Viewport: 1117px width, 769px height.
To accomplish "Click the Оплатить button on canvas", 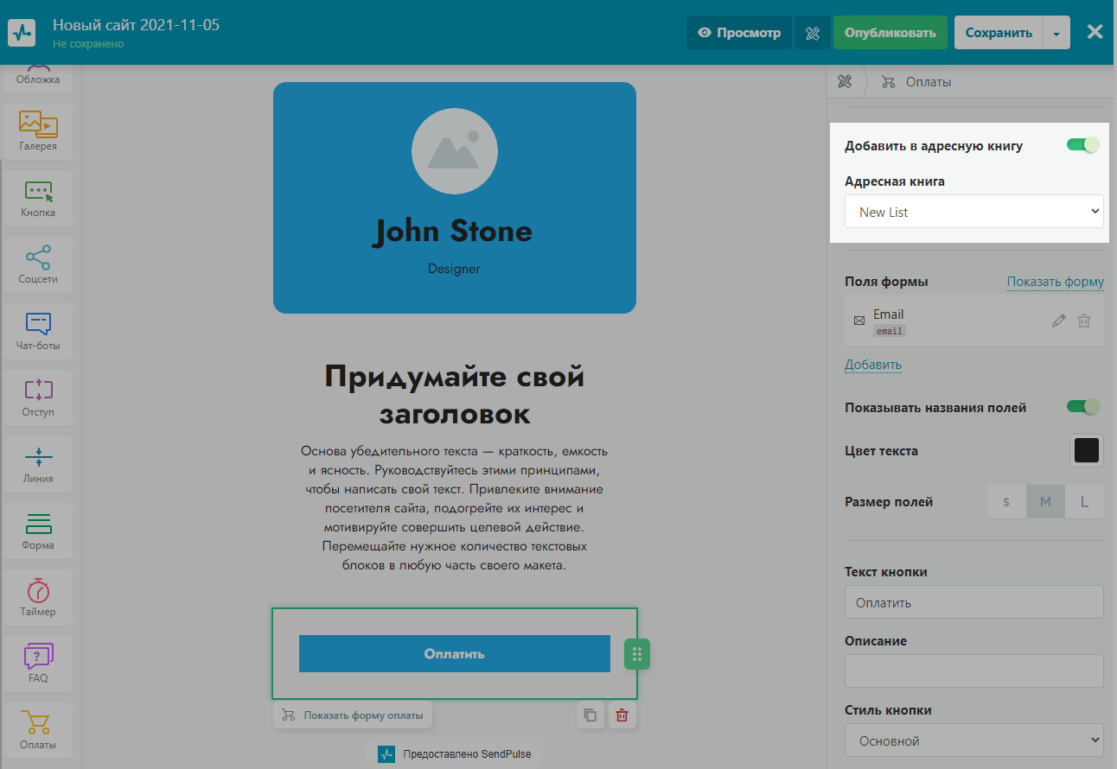I will [x=455, y=654].
